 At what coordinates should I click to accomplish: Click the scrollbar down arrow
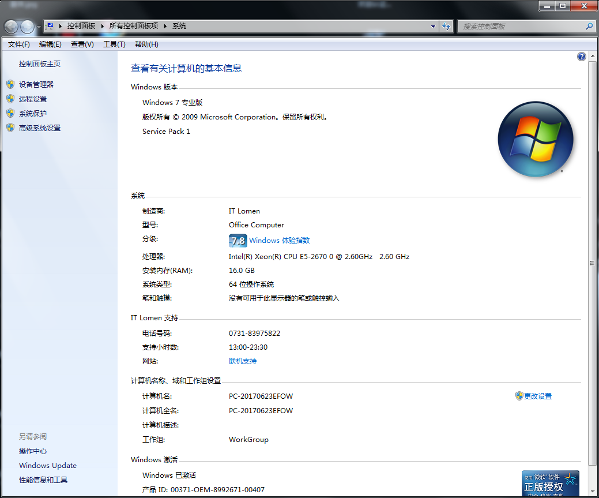(593, 492)
